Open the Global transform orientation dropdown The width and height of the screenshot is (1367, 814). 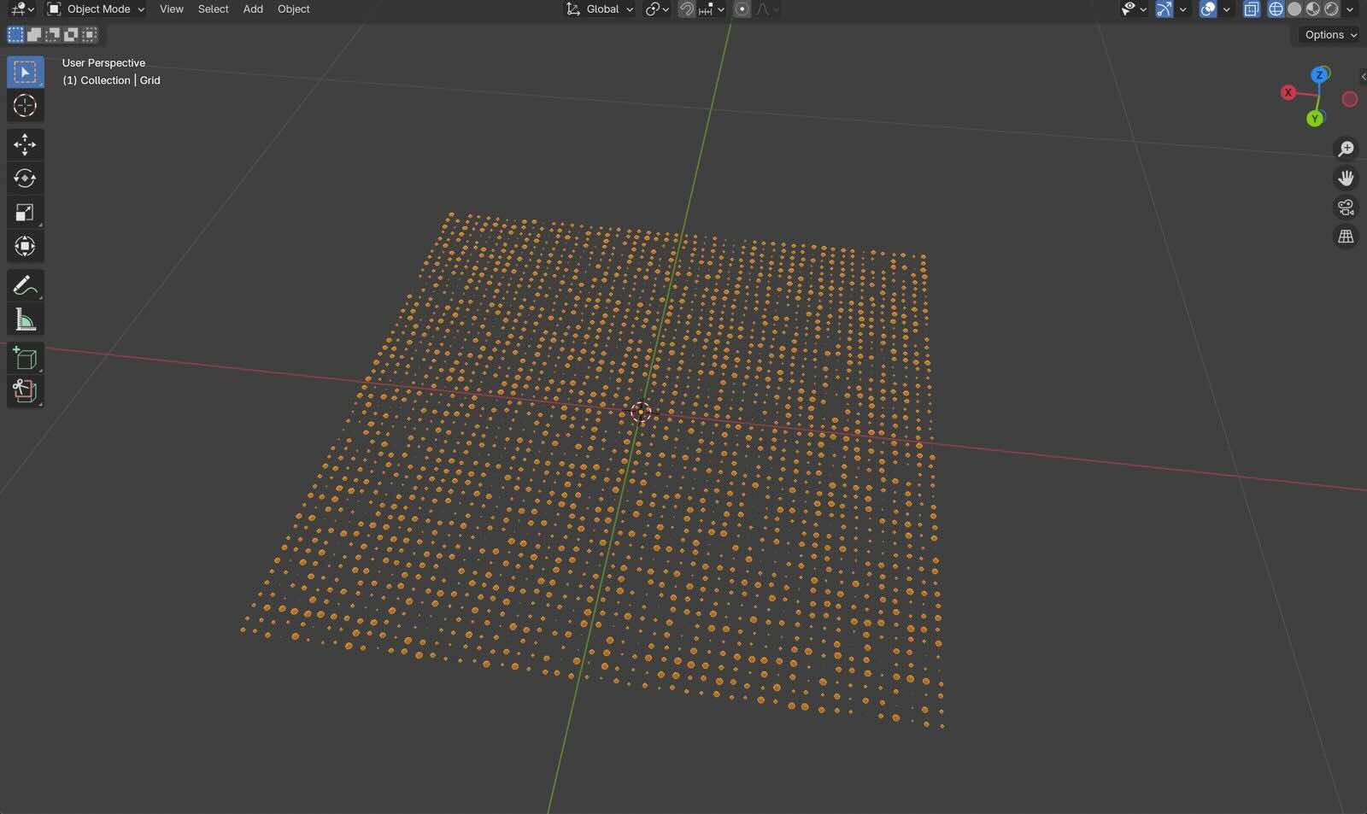pyautogui.click(x=601, y=9)
